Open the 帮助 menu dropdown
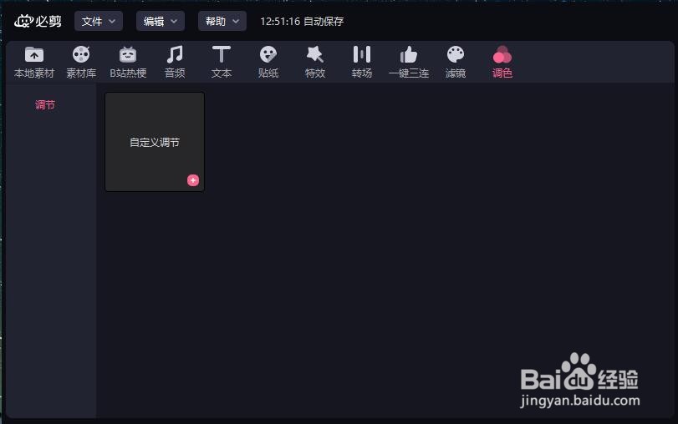This screenshot has width=678, height=424. tap(222, 21)
